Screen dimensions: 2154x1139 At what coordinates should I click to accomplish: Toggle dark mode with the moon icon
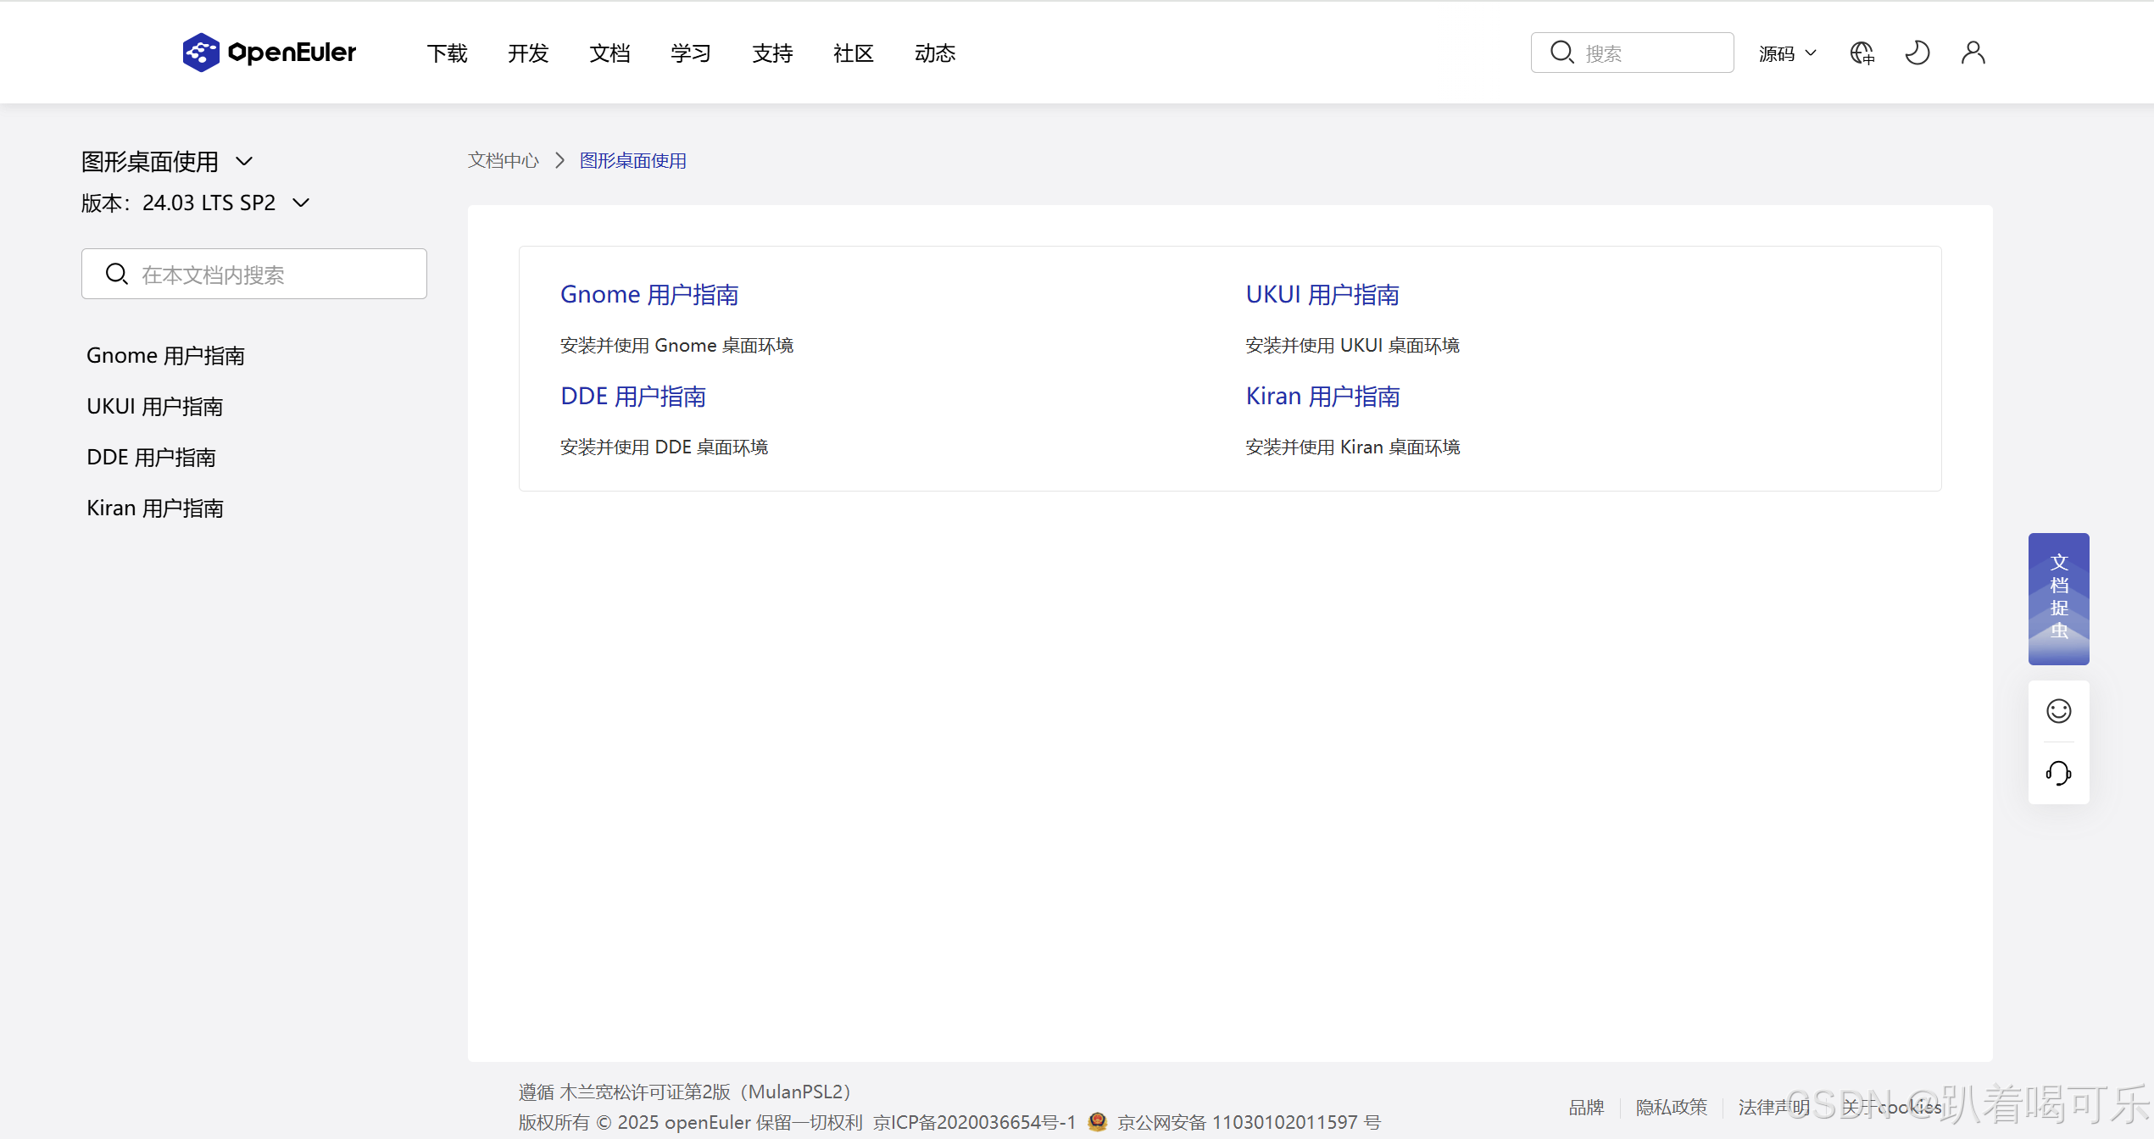[x=1917, y=52]
